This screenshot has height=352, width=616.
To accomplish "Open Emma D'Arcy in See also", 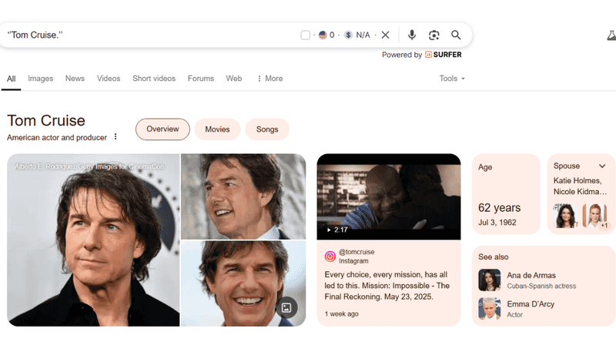I will [x=531, y=304].
